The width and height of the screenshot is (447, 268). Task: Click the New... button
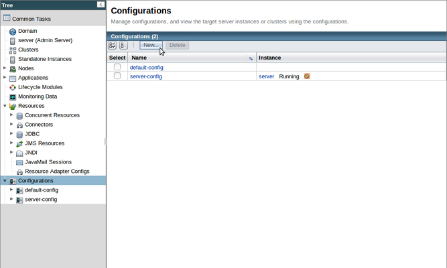click(151, 45)
